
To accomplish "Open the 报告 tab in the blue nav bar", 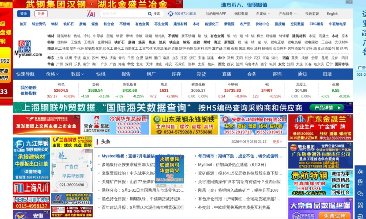I will click(126, 74).
